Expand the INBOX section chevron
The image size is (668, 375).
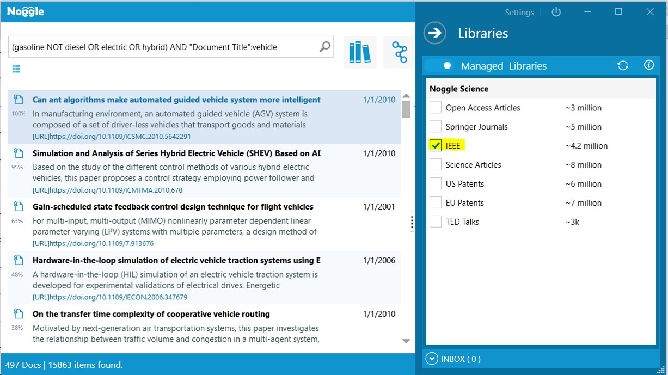pyautogui.click(x=432, y=359)
